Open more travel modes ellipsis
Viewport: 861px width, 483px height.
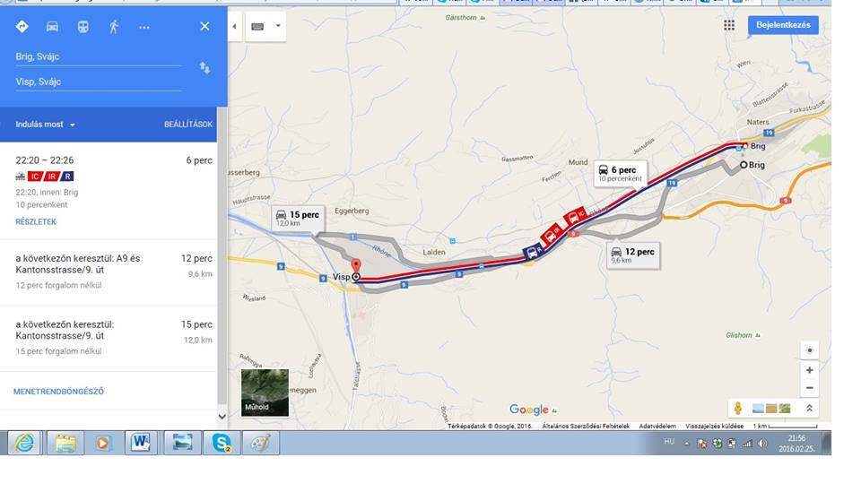tap(144, 27)
